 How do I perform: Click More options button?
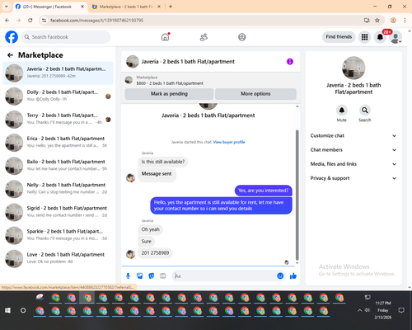click(x=255, y=94)
